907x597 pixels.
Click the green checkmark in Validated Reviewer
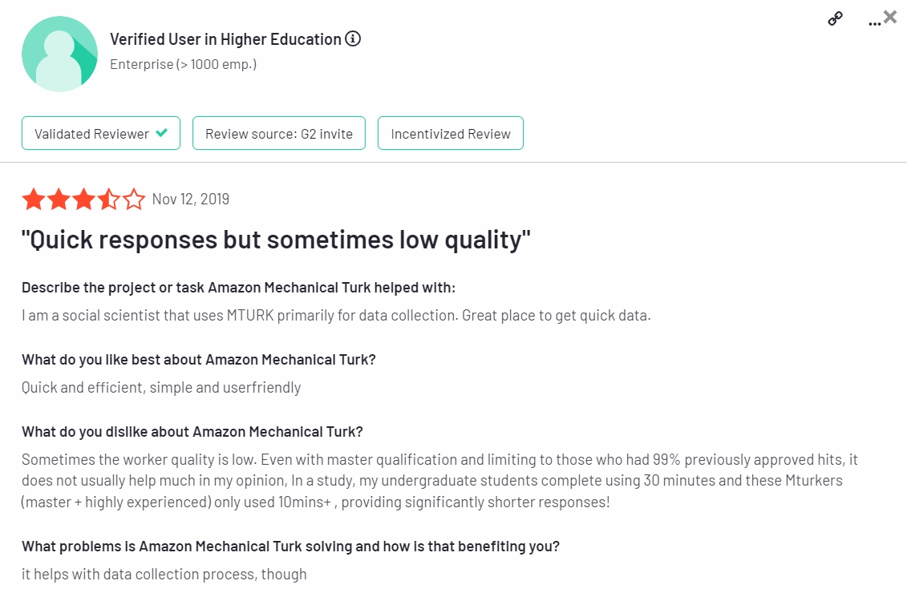pyautogui.click(x=162, y=133)
